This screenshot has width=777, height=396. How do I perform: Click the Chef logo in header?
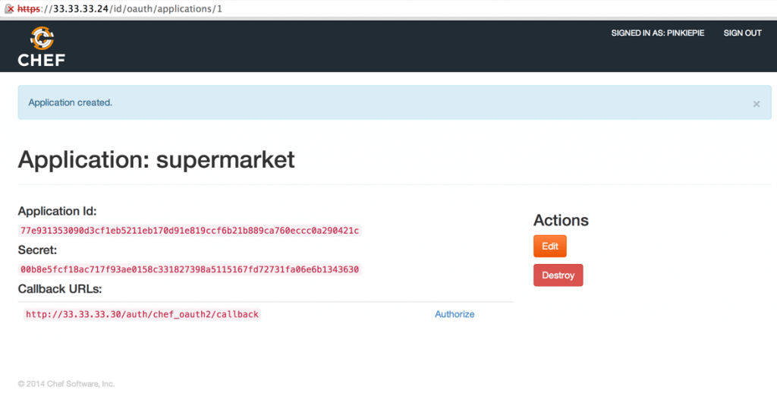point(42,46)
